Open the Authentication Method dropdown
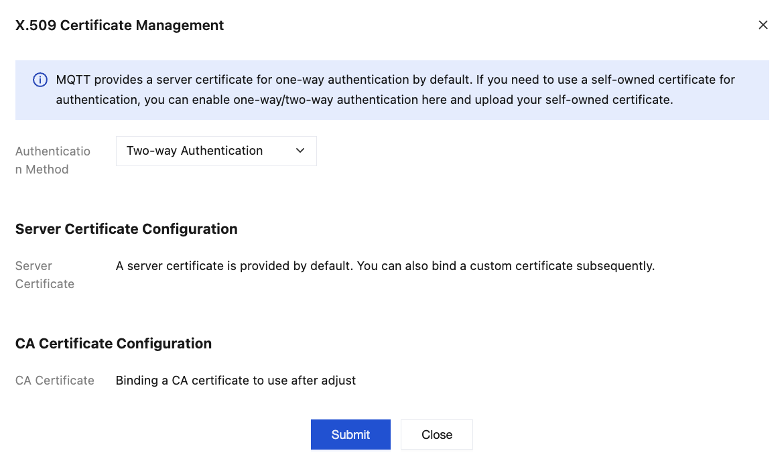The image size is (784, 465). click(216, 151)
